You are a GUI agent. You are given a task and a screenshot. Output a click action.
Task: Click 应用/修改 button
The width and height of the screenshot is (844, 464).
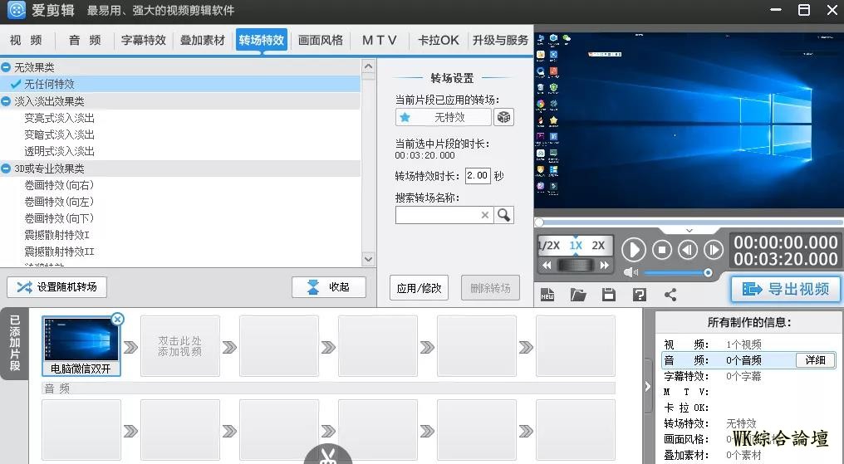tap(419, 288)
